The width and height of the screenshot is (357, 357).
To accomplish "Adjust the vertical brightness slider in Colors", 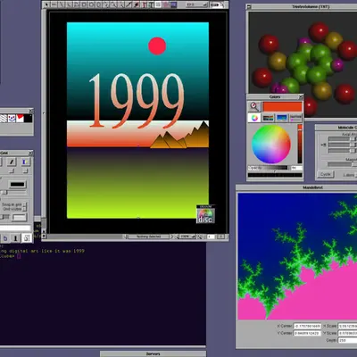I will click(300, 144).
